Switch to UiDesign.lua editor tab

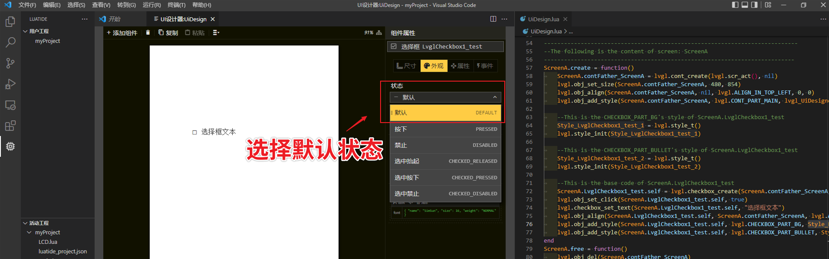[543, 19]
